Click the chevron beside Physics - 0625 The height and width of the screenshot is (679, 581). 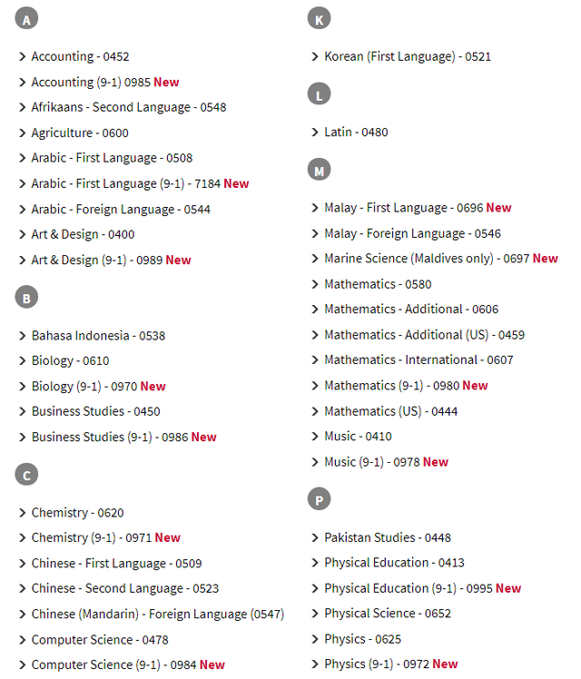(x=315, y=639)
